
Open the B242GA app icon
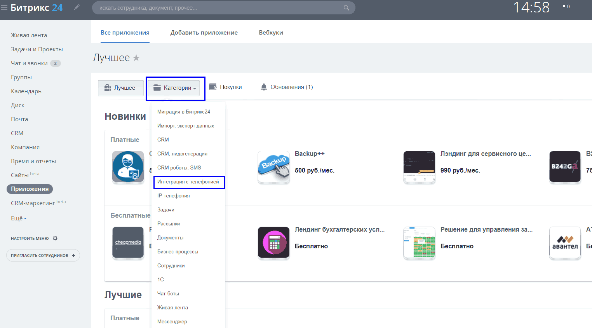(x=565, y=167)
